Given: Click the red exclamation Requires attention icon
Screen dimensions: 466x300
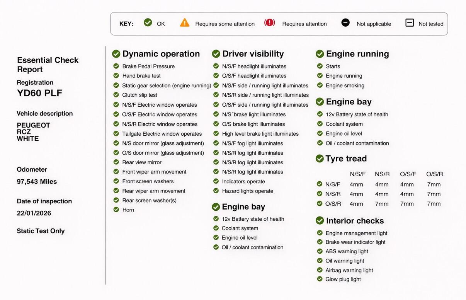Looking at the screenshot, I should coord(269,23).
